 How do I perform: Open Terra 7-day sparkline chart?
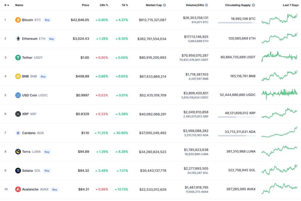279,151
